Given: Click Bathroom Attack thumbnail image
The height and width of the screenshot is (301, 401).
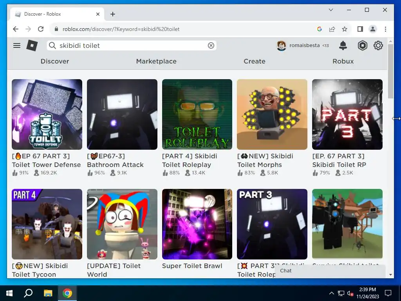Looking at the screenshot, I should [122, 114].
